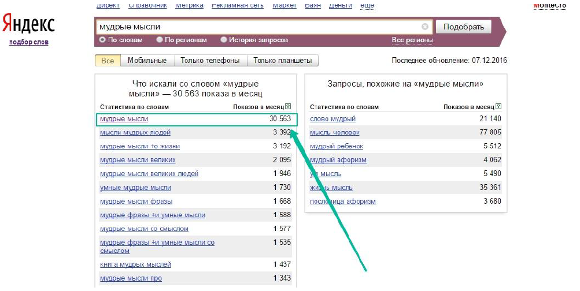Click the 'книга мудрых мыслей' query link
The image size is (580, 291).
[135, 264]
